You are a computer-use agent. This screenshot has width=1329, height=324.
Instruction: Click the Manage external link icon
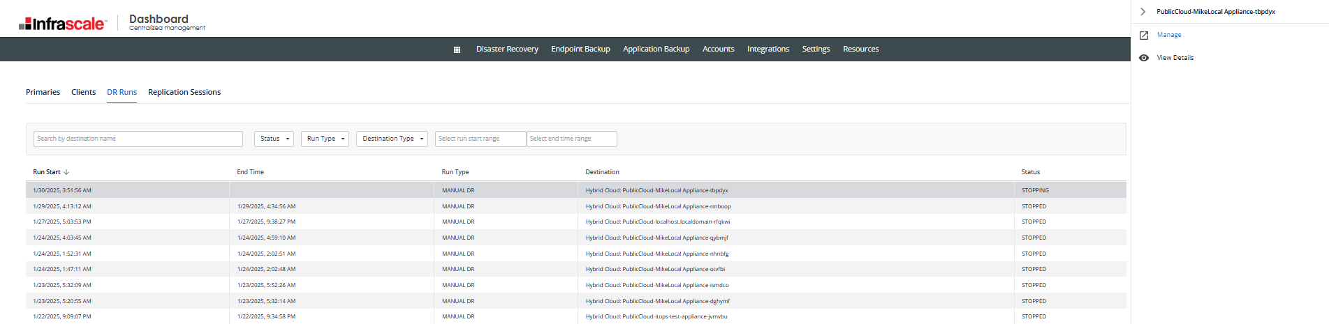pyautogui.click(x=1144, y=36)
